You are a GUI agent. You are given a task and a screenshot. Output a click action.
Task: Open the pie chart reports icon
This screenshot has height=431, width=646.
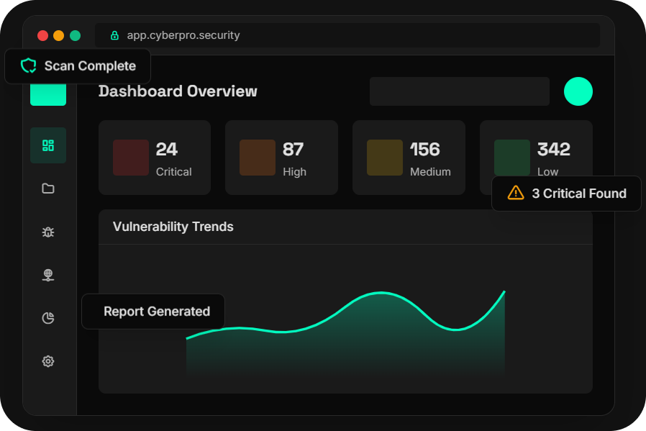48,318
